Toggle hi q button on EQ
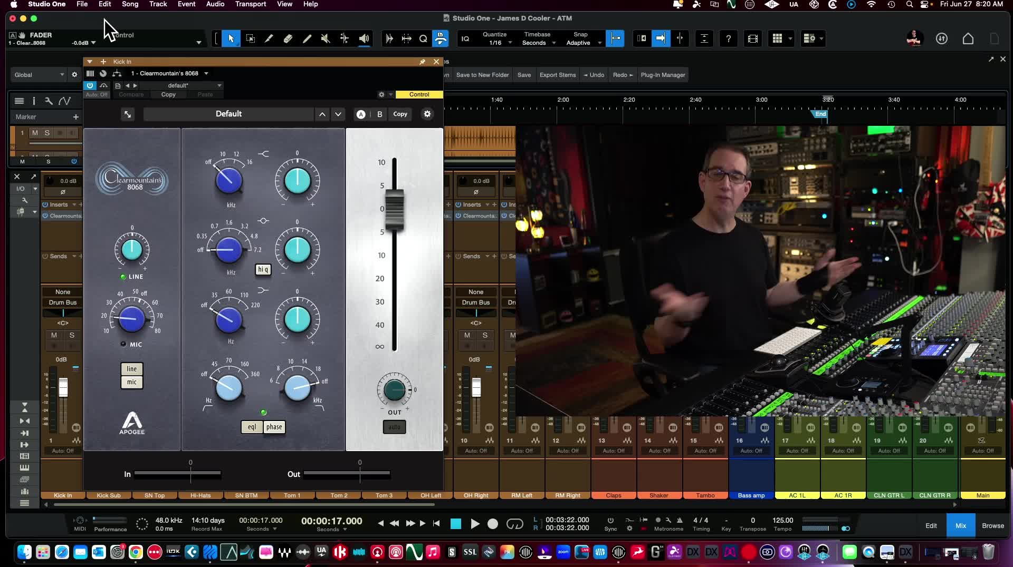 click(x=263, y=270)
